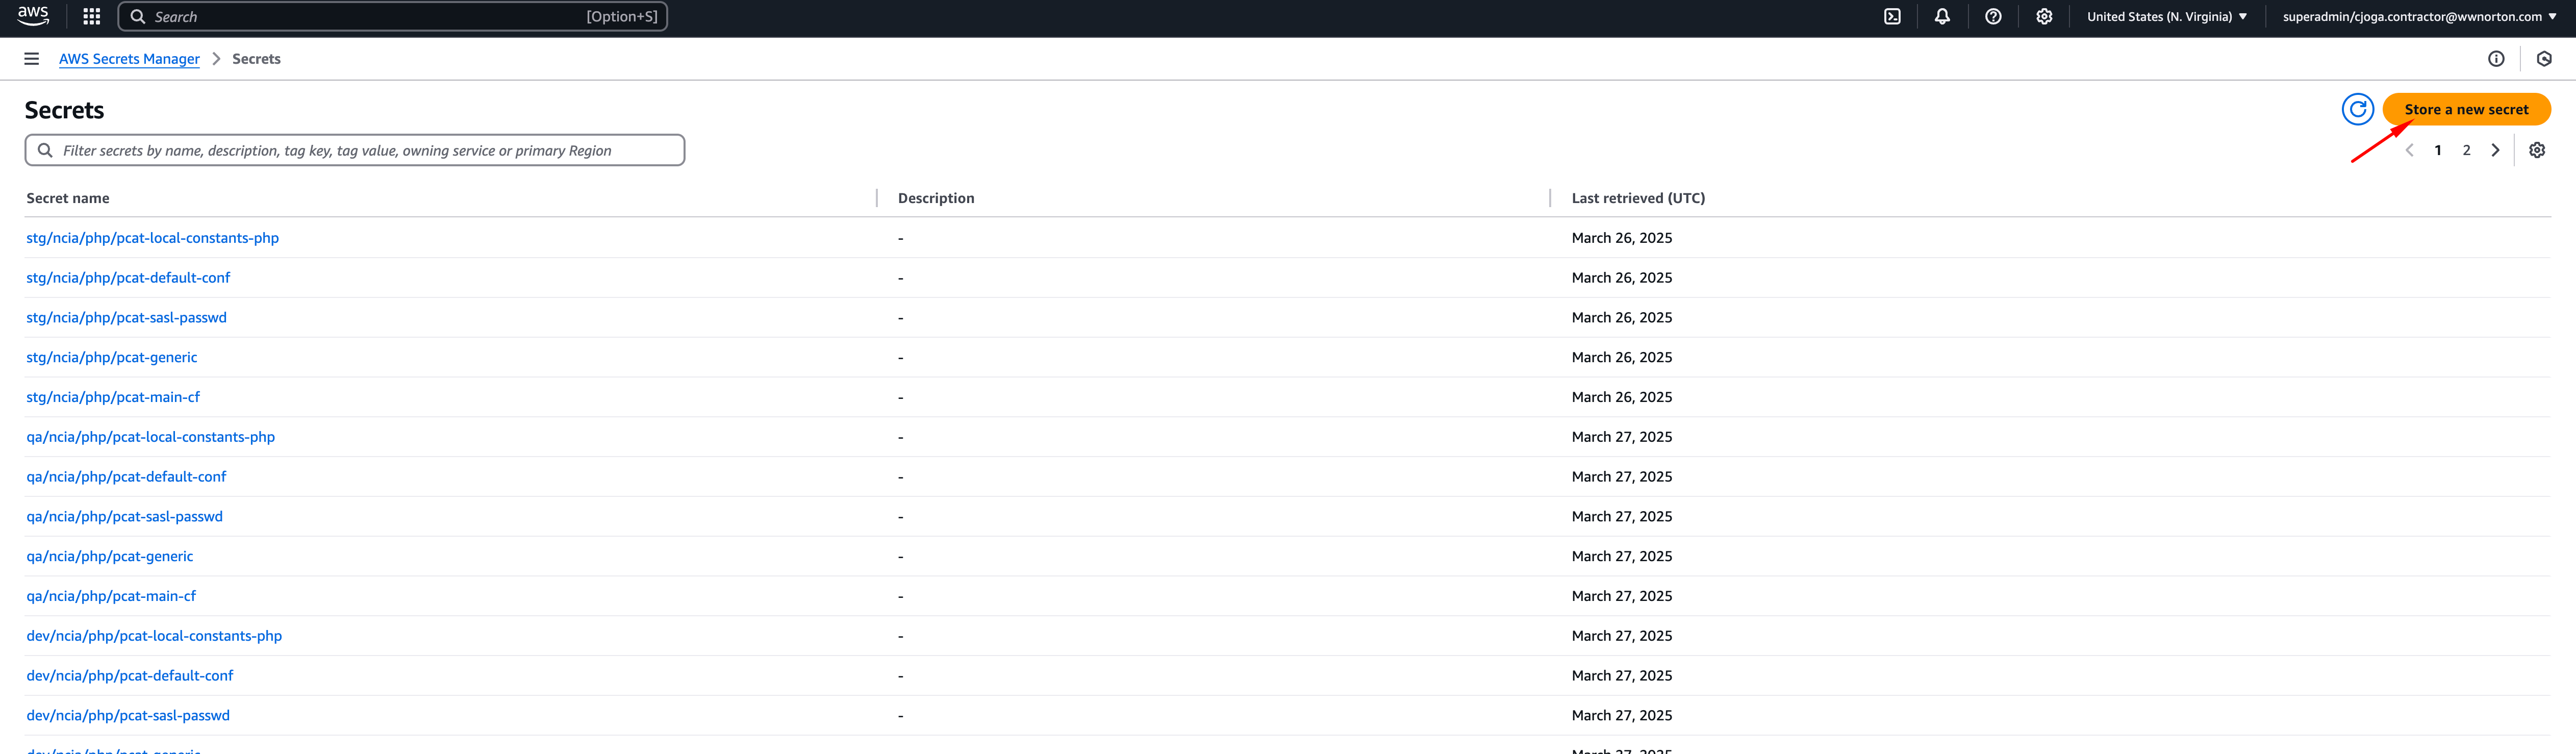The image size is (2576, 754).
Task: Click the Secrets breadcrumb text
Action: (256, 59)
